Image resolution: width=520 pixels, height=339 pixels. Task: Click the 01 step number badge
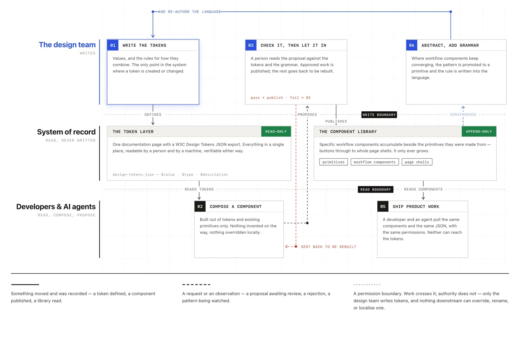[113, 45]
